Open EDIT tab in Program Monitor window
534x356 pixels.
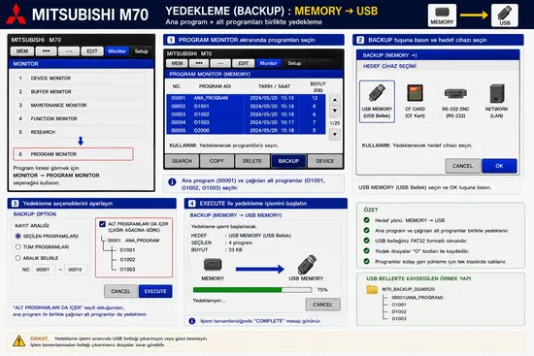tap(243, 63)
